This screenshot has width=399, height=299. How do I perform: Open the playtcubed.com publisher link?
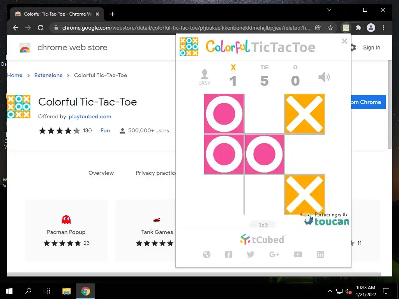tap(90, 116)
